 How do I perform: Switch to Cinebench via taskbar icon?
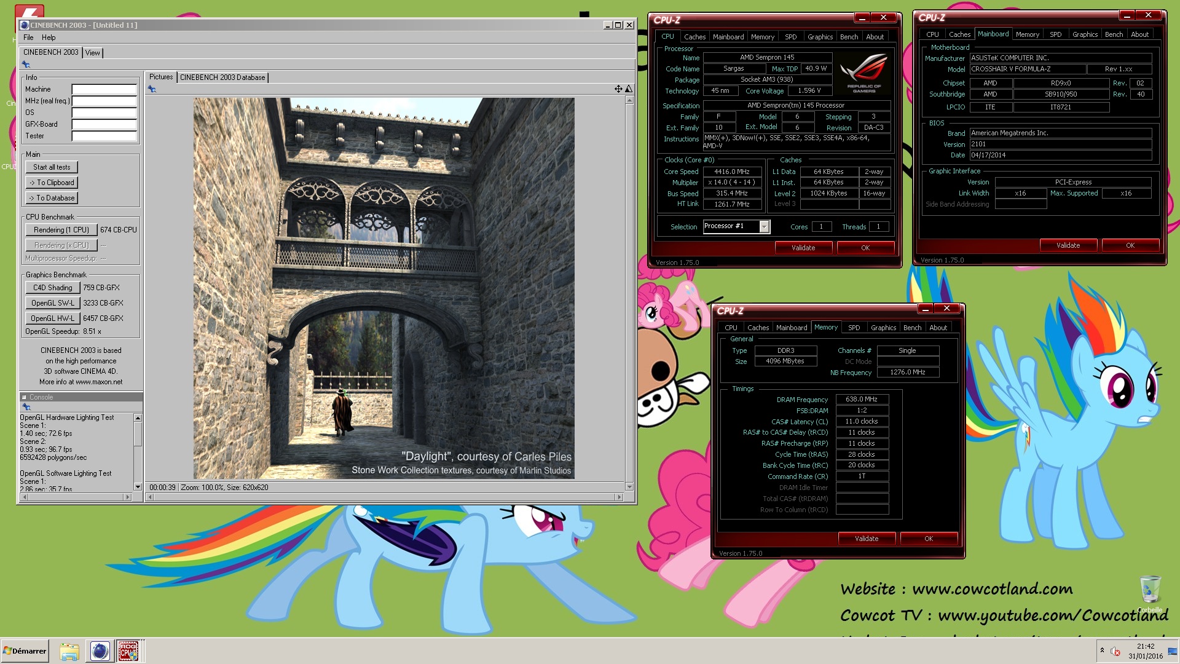tap(100, 651)
